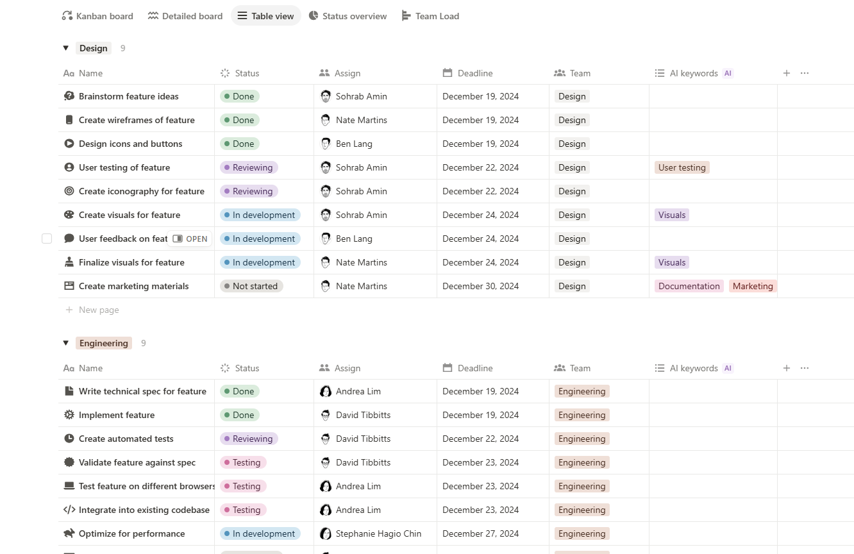Click In development status of Optimize for performance
The width and height of the screenshot is (854, 554).
point(260,533)
